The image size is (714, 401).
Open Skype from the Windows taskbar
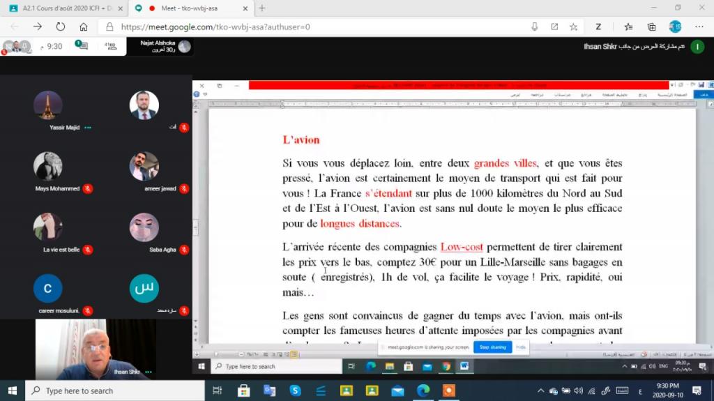click(x=295, y=391)
